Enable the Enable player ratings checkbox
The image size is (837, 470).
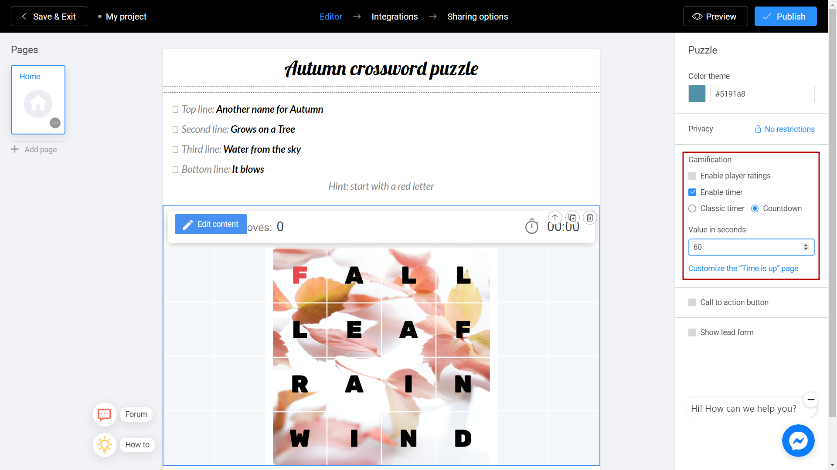point(692,175)
